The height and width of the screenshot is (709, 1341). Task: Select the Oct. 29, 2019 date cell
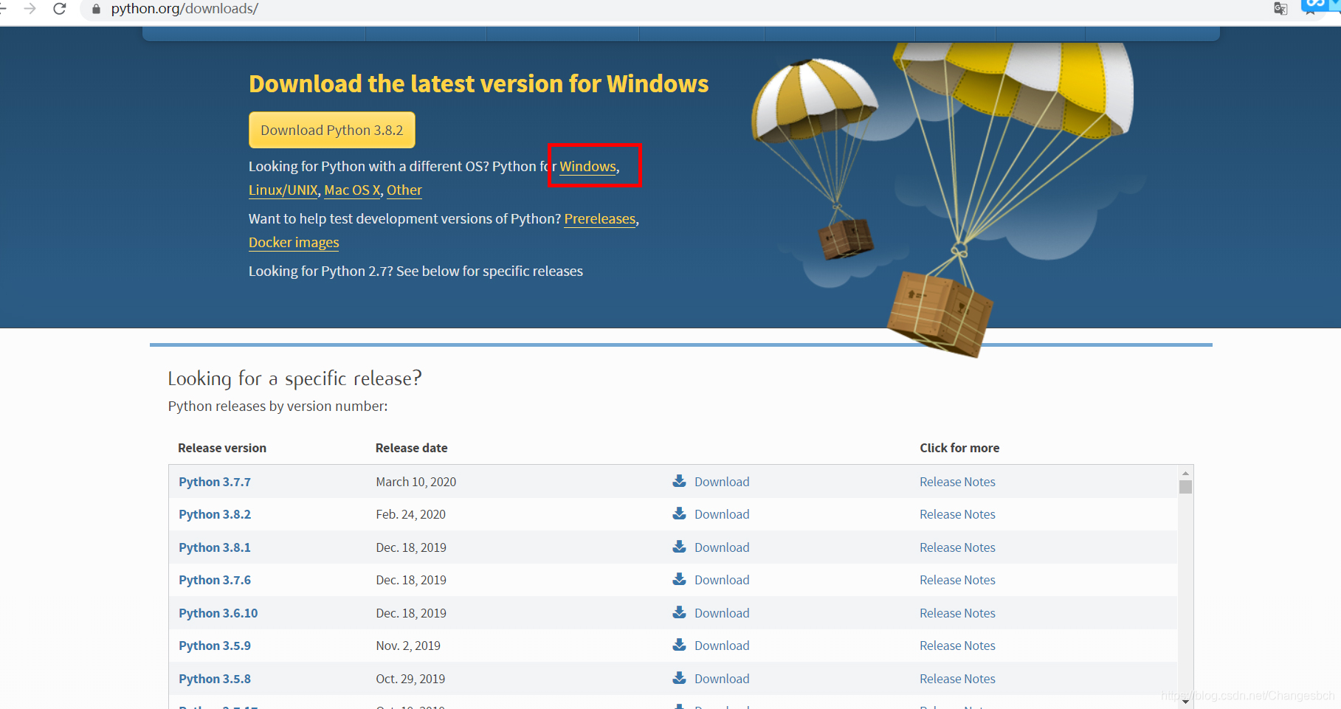pos(410,679)
